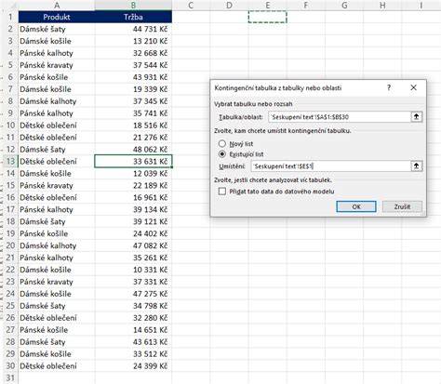Select Dámské šaty cell in row 18
This screenshot has width=441, height=384.
click(57, 221)
